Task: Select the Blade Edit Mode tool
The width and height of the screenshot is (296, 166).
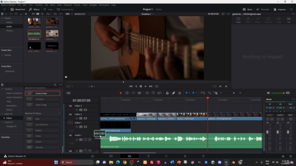Action: (139, 93)
